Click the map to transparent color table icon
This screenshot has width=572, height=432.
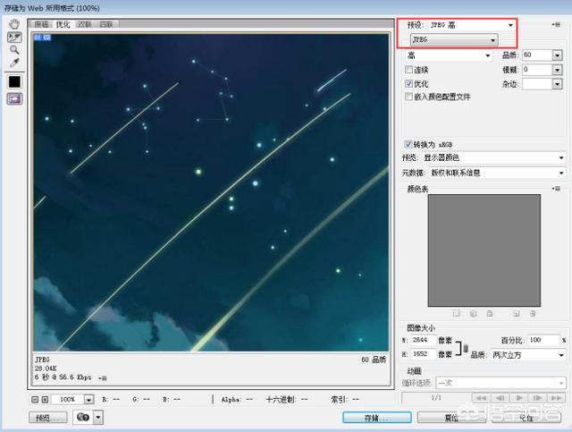click(x=457, y=313)
